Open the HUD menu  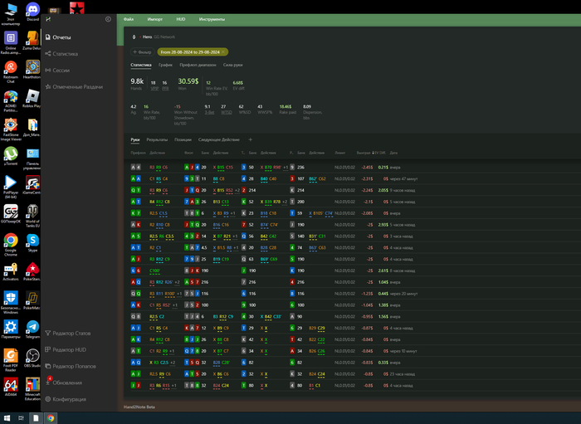click(x=180, y=19)
